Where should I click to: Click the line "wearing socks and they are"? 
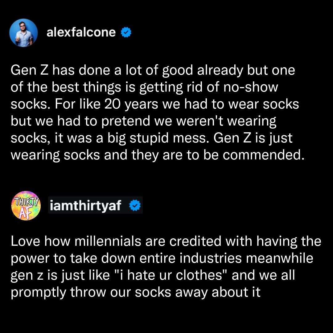(x=157, y=155)
